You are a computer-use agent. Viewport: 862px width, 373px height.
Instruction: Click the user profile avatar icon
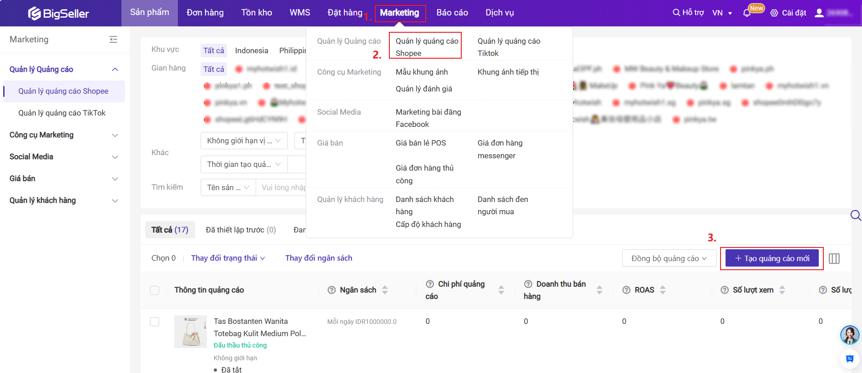pos(819,13)
